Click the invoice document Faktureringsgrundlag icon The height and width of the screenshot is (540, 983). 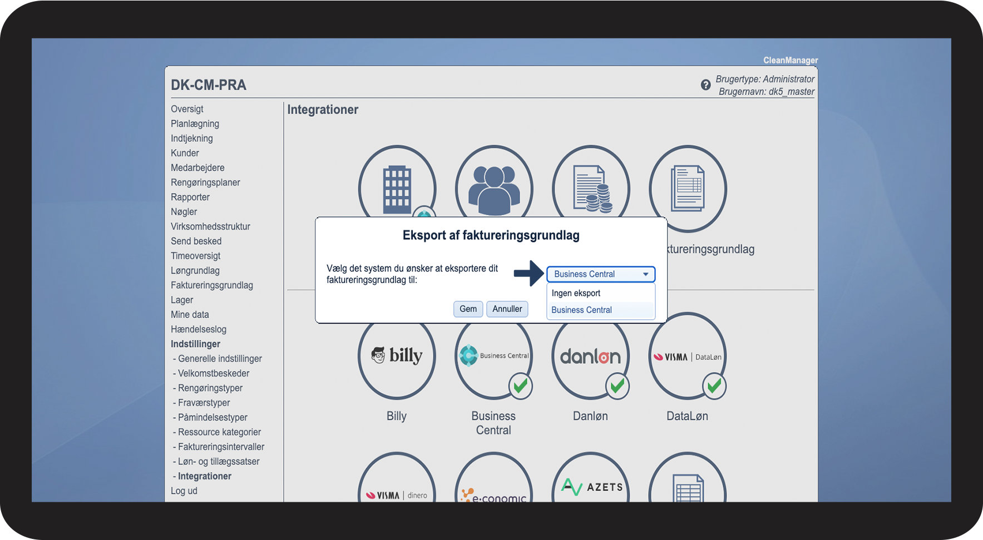point(688,189)
